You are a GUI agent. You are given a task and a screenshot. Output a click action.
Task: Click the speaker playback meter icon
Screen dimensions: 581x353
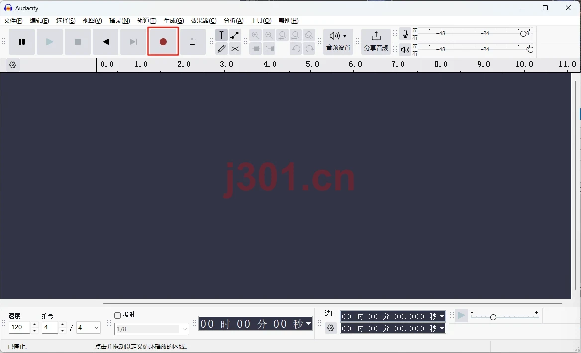[405, 49]
